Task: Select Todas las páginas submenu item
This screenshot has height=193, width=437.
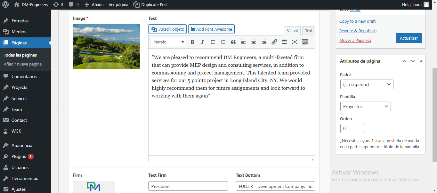Action: pyautogui.click(x=20, y=55)
